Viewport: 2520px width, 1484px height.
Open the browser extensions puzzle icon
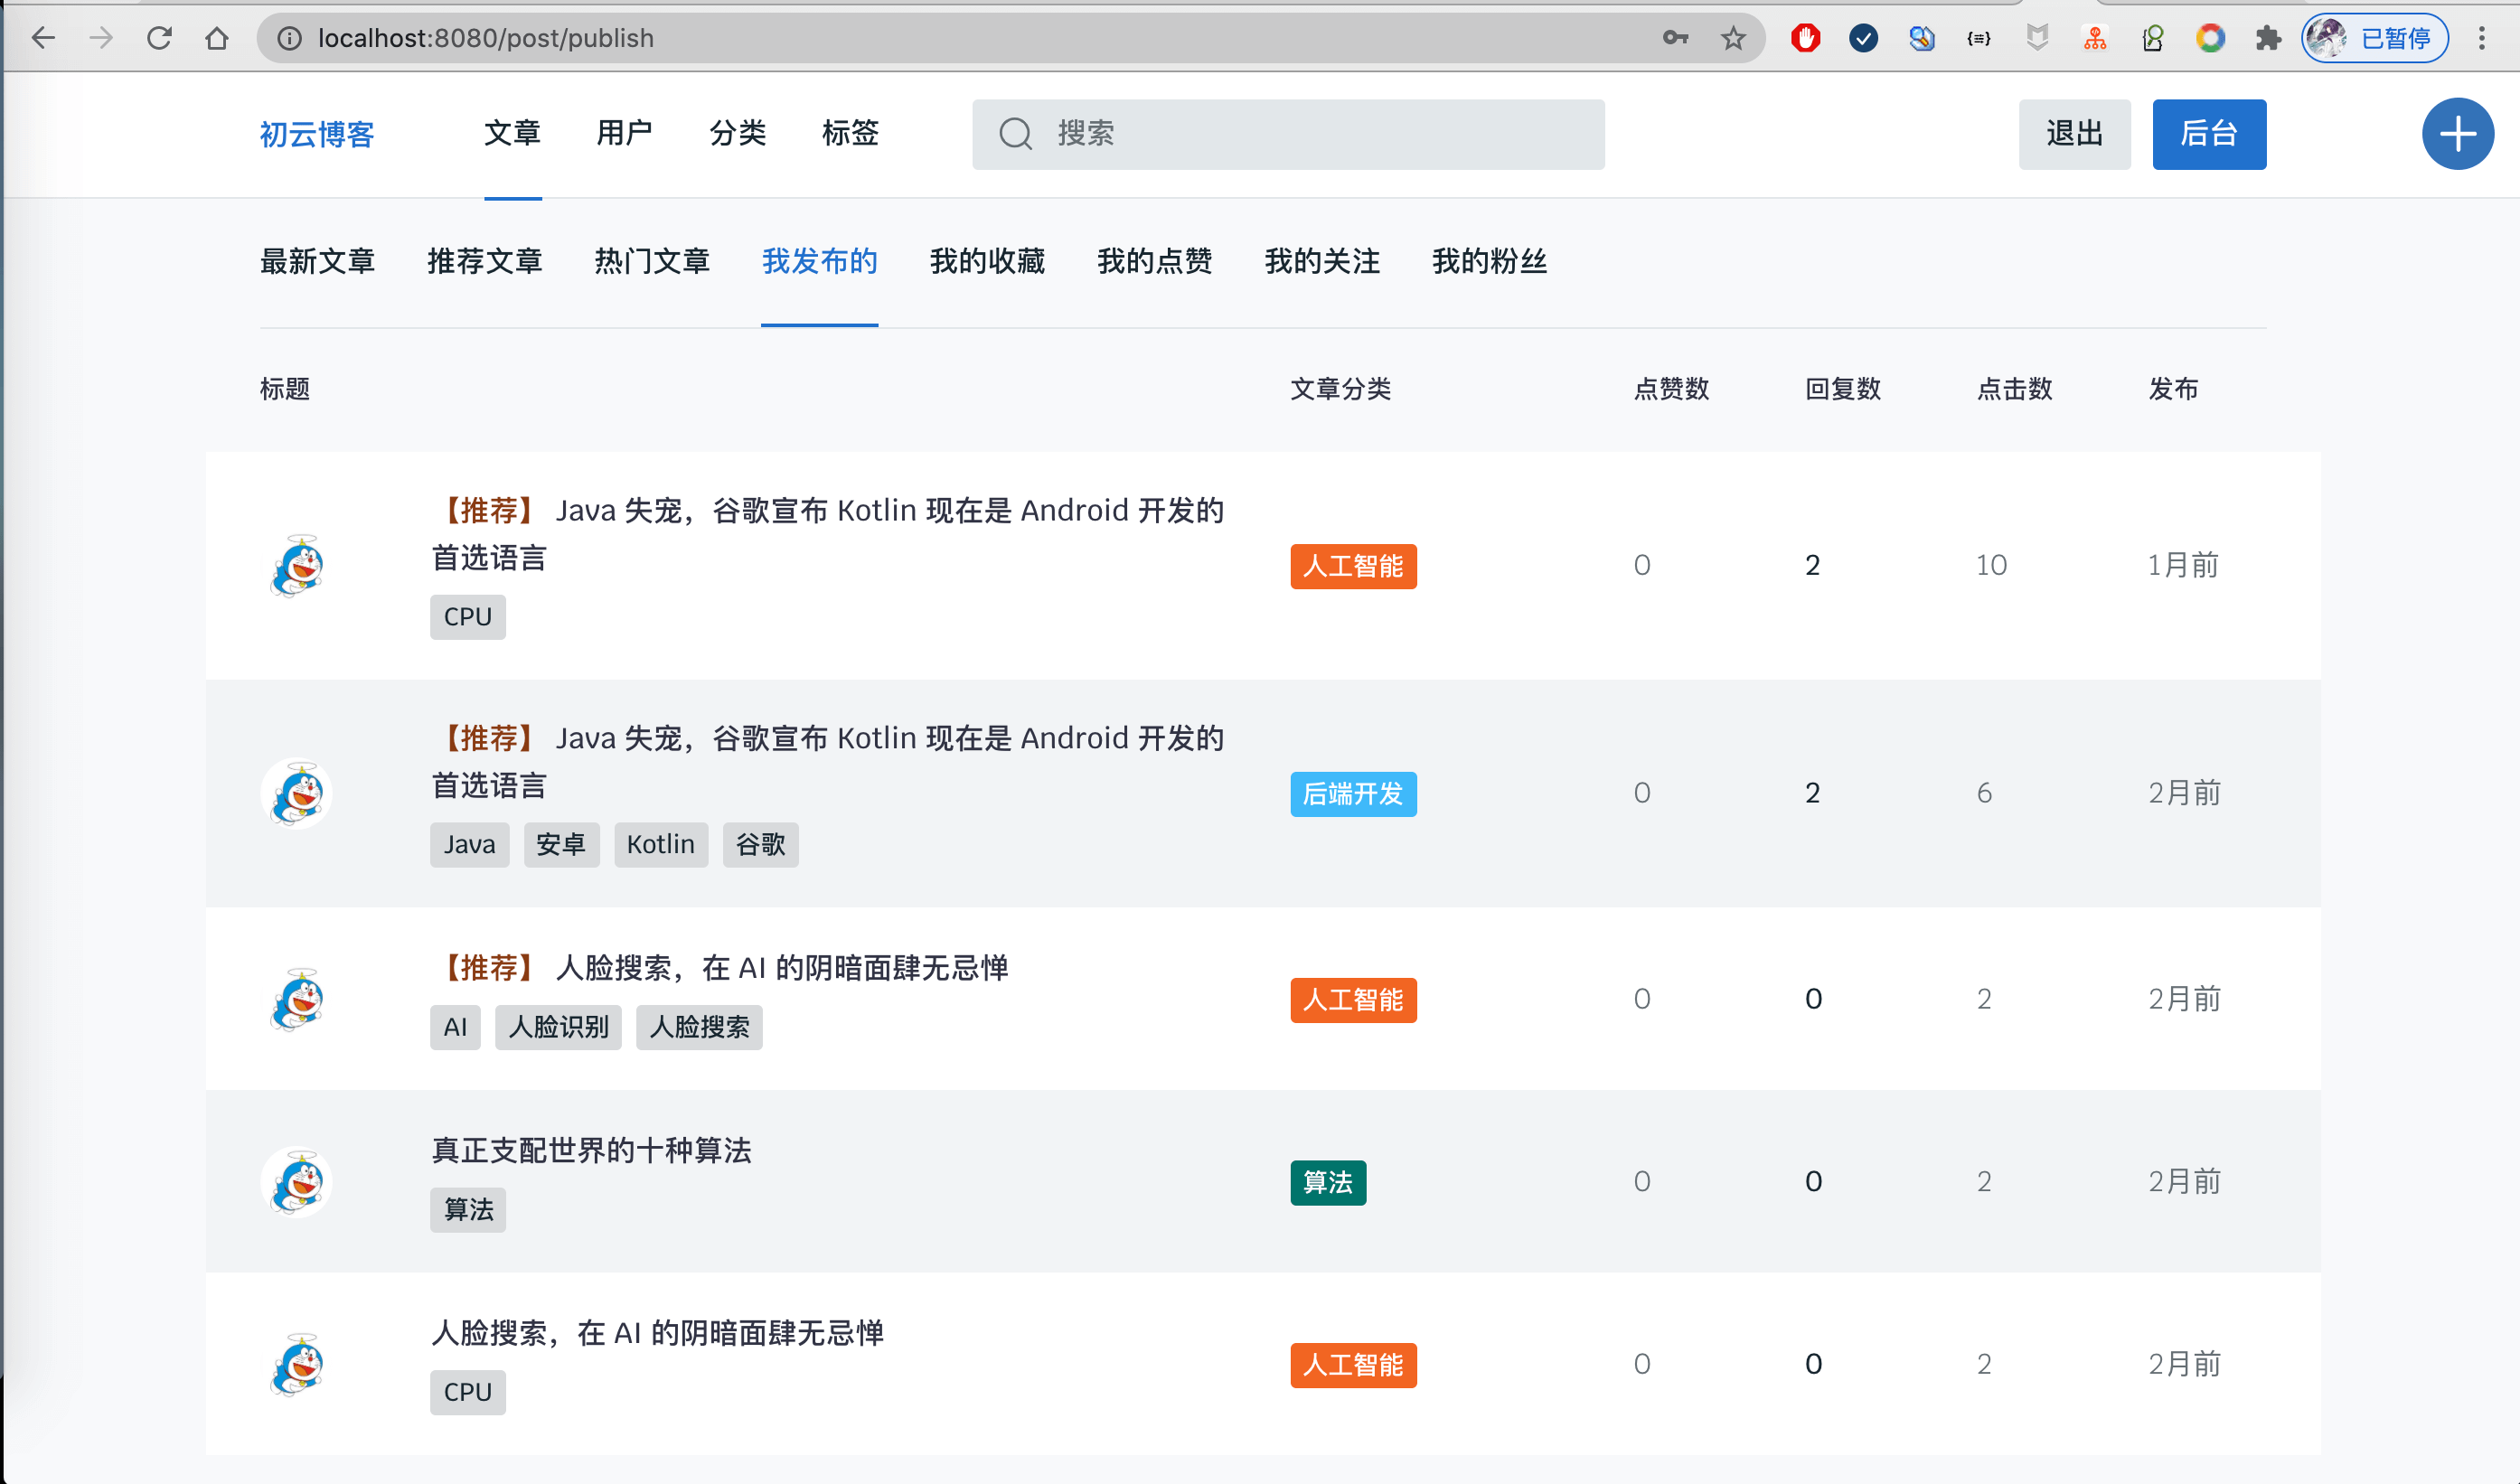(x=2268, y=38)
